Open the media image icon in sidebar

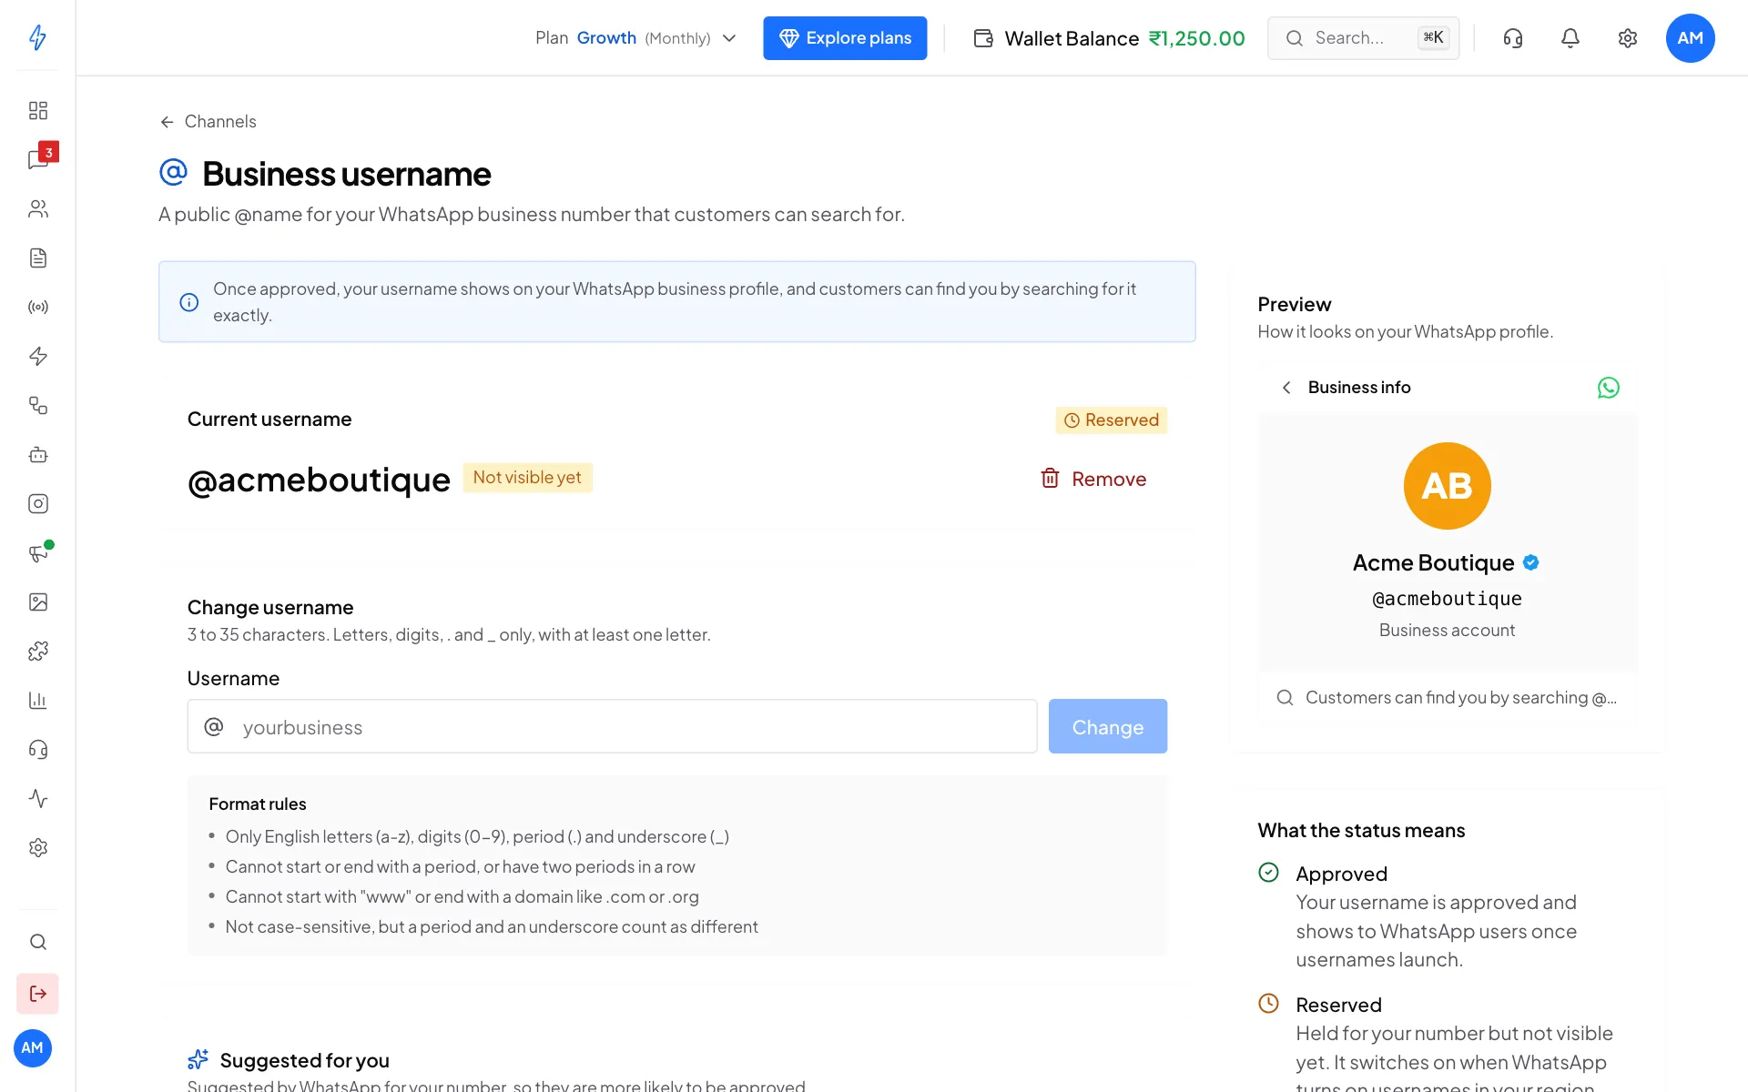[37, 602]
